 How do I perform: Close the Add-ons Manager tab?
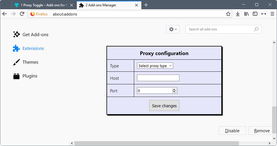pos(136,5)
